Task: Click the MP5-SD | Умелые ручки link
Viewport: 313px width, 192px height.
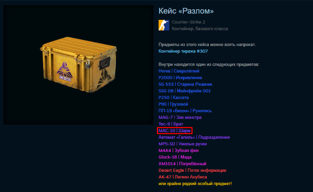Action: [x=183, y=144]
